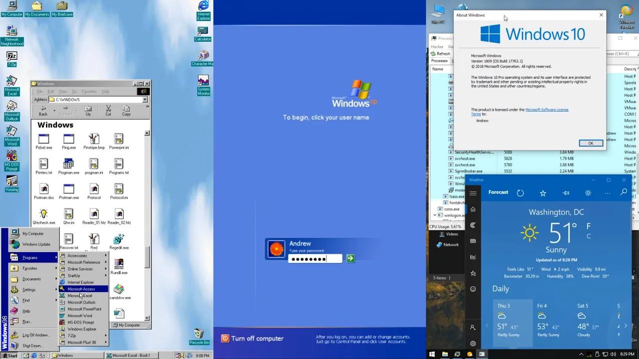Open the search icon in the Weather app
Image resolution: width=639 pixels, height=359 pixels.
pos(624,192)
